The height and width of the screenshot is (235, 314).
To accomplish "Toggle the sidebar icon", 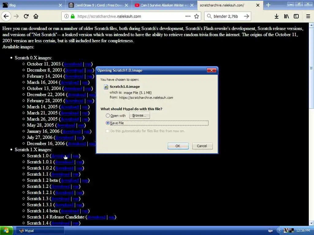I will 296,16.
